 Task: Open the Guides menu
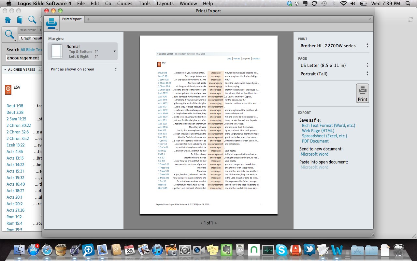[x=124, y=4]
